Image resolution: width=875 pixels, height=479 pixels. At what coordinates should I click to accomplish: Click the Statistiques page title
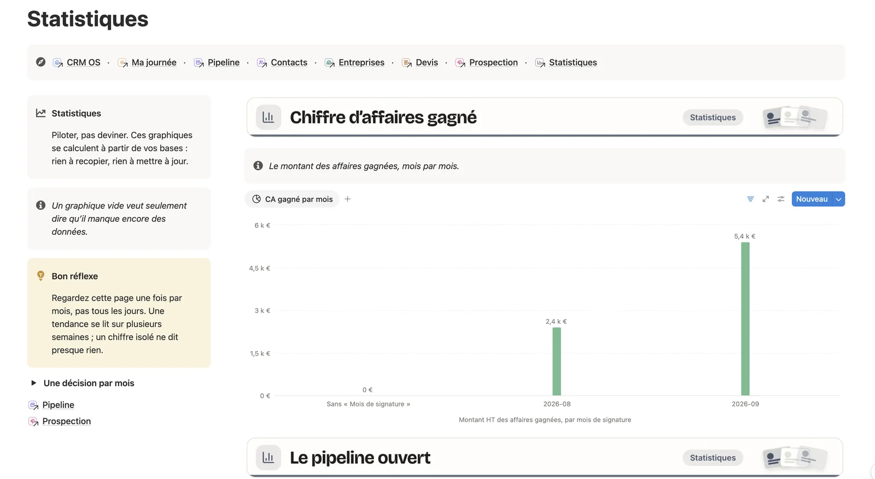(x=87, y=19)
